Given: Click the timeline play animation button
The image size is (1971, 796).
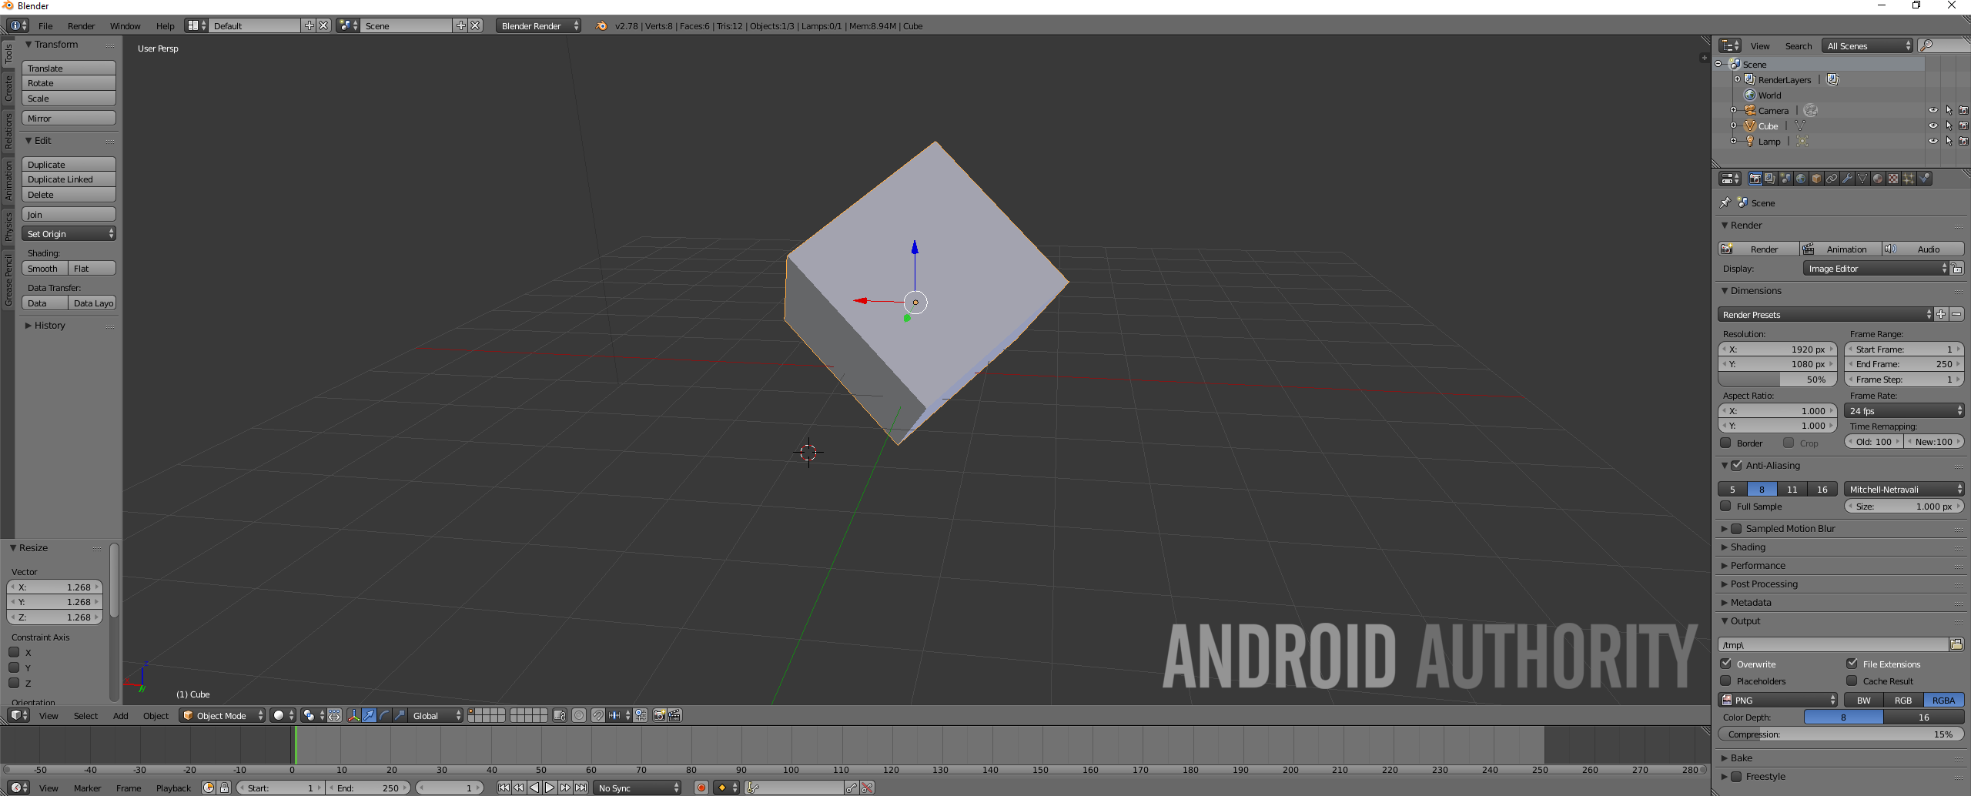Looking at the screenshot, I should click(550, 788).
